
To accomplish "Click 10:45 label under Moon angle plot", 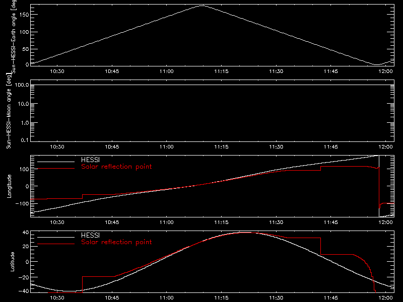I will tap(112, 147).
